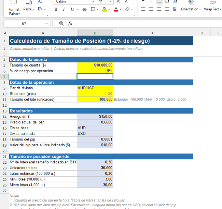
Task: Expand underline style options arrow
Action: 77,9
